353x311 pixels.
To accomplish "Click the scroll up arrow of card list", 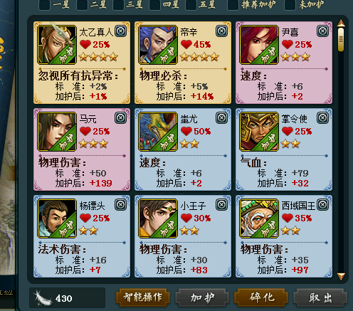I will tap(341, 23).
